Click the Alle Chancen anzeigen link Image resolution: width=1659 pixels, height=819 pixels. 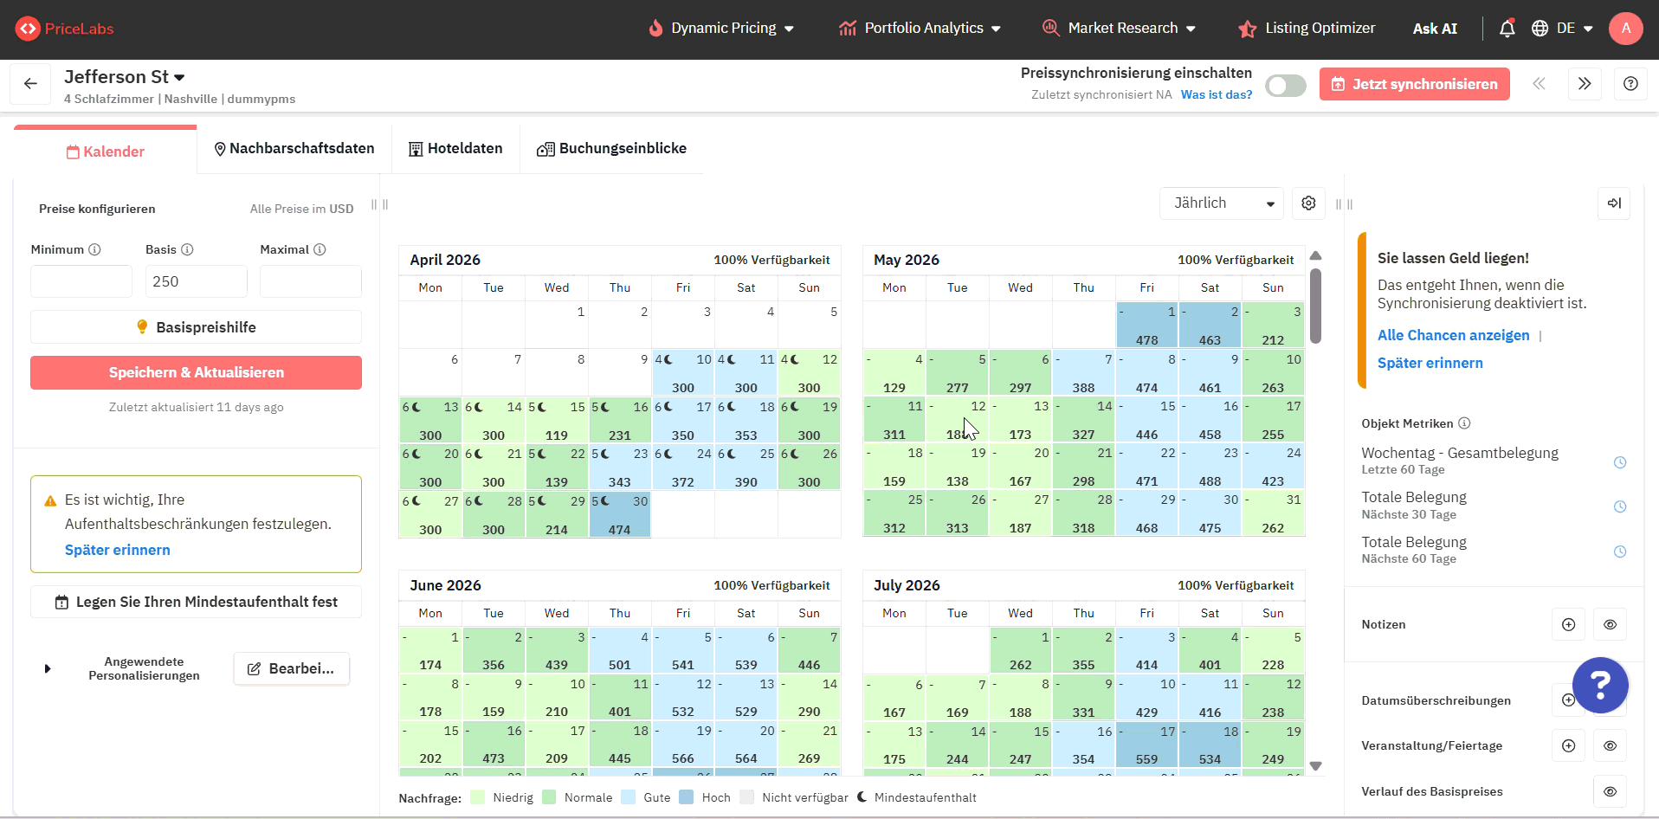(1453, 335)
